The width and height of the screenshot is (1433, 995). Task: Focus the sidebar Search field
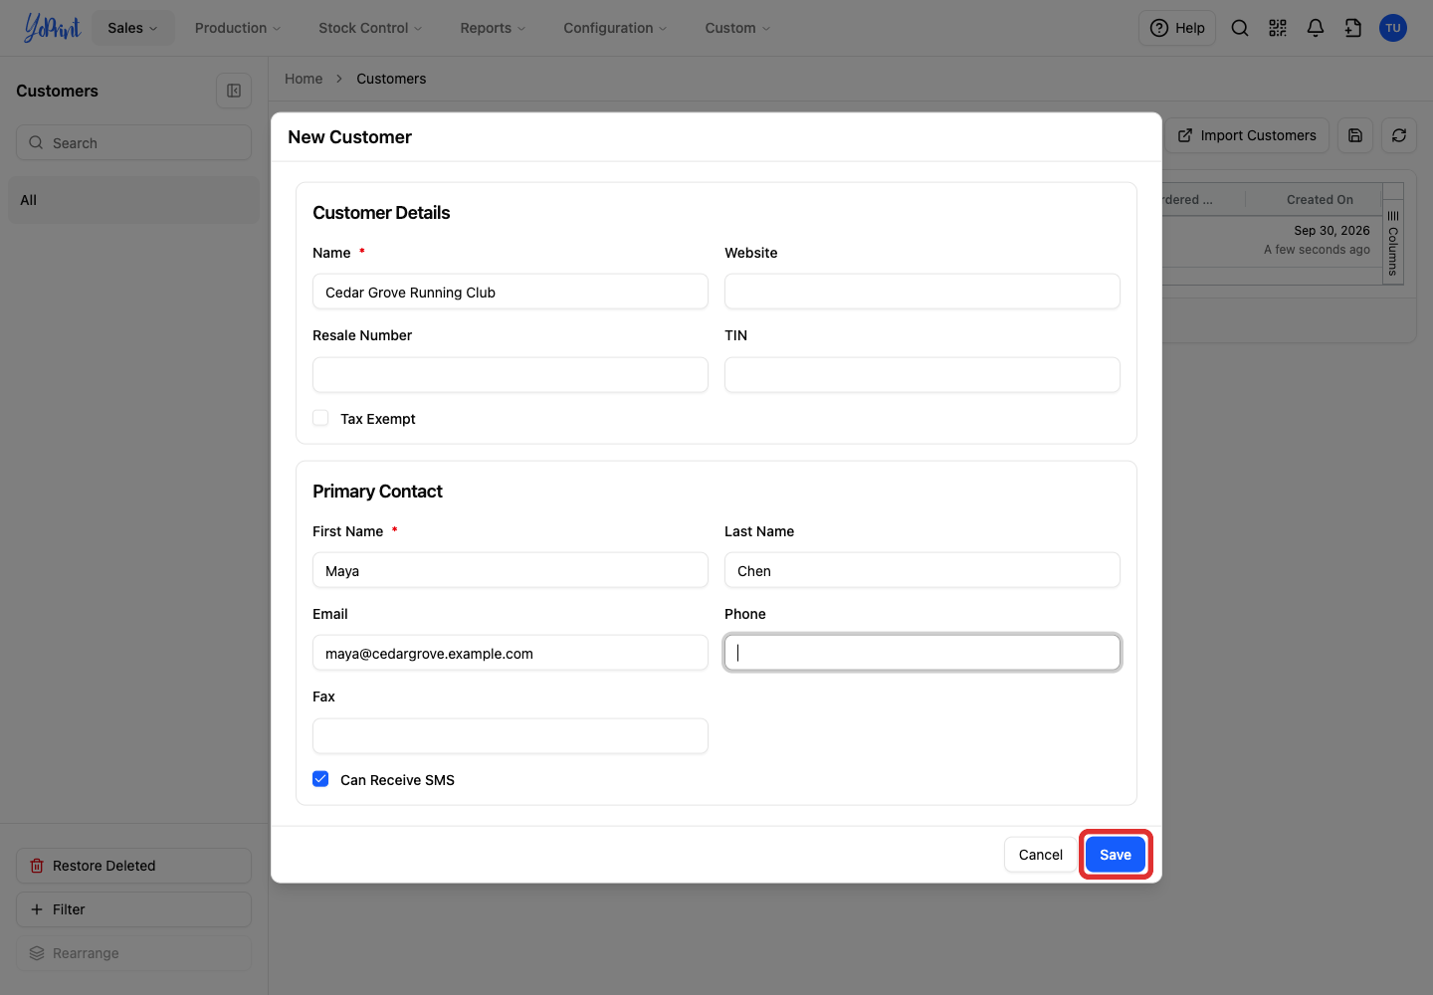[133, 142]
